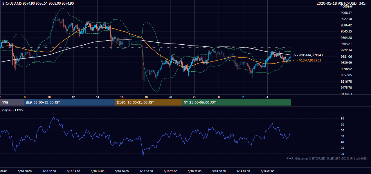Click the BTC/USD,M5 OHLC header text
The height and width of the screenshot is (174, 371).
38,3
